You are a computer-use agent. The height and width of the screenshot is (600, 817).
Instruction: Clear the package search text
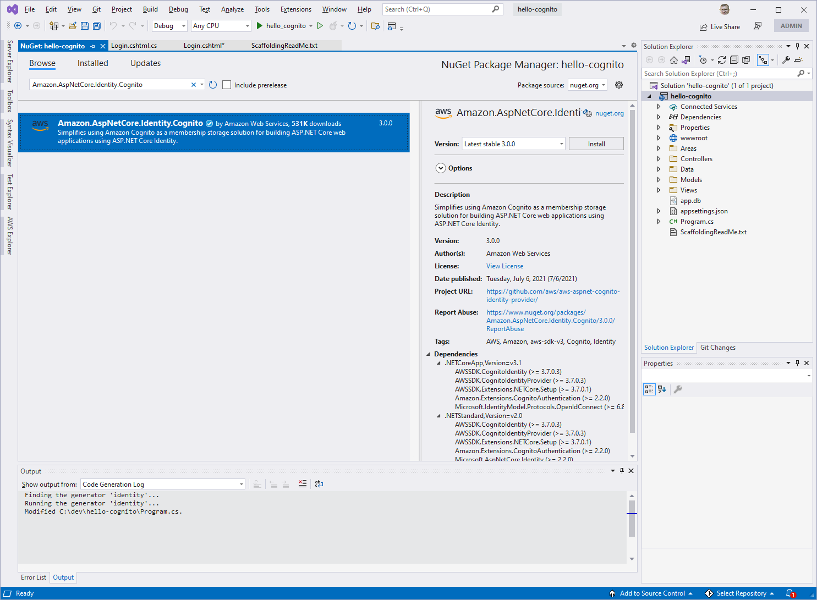coord(194,85)
